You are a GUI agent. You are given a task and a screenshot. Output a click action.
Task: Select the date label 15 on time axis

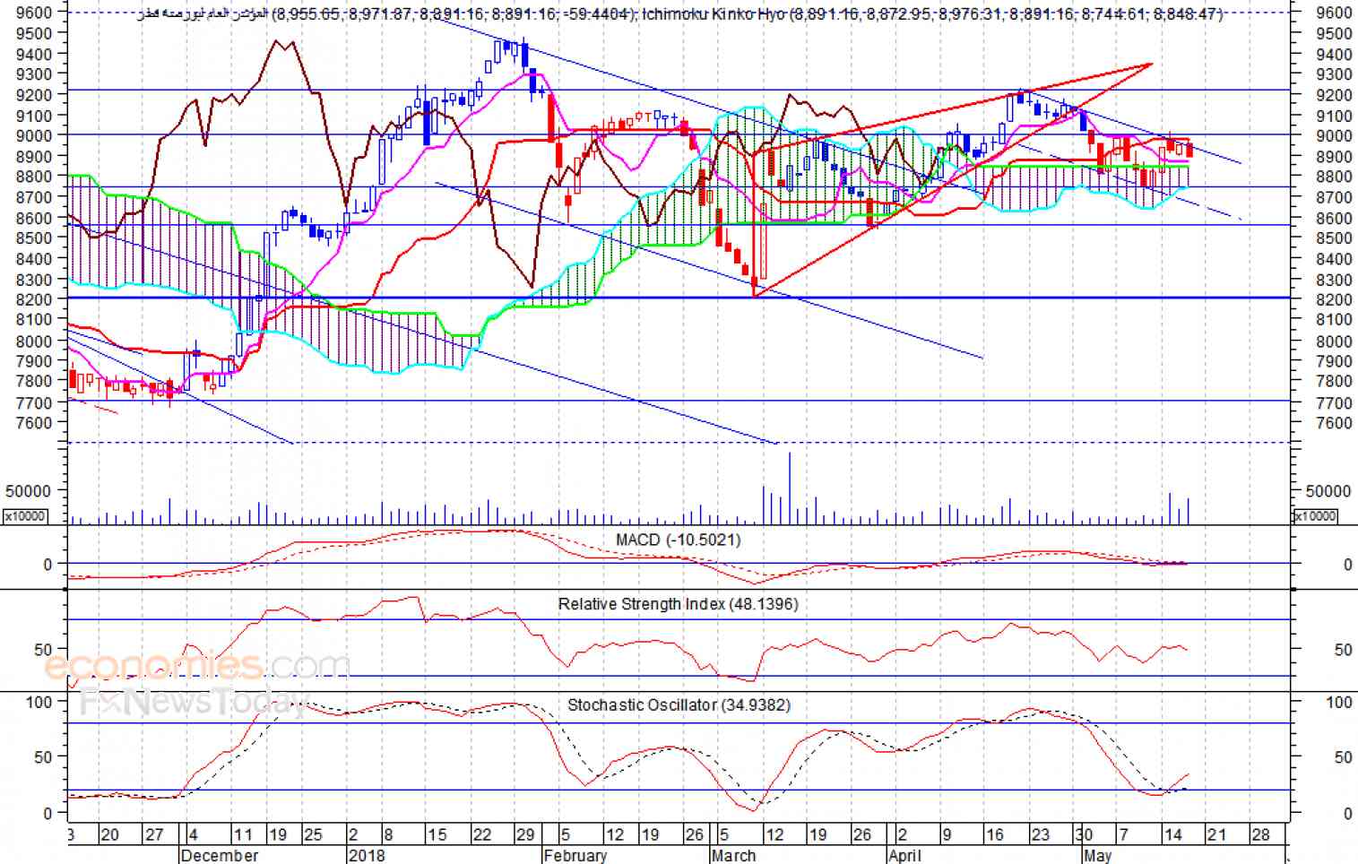(x=437, y=834)
